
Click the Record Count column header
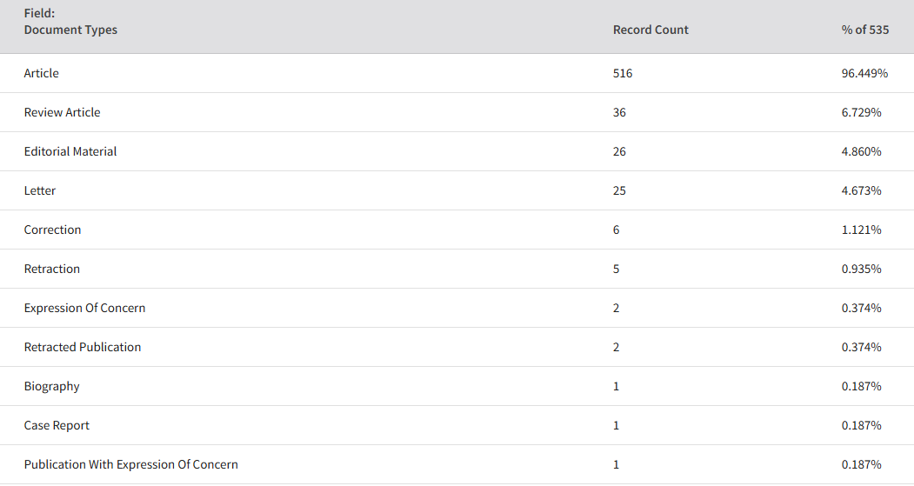650,30
